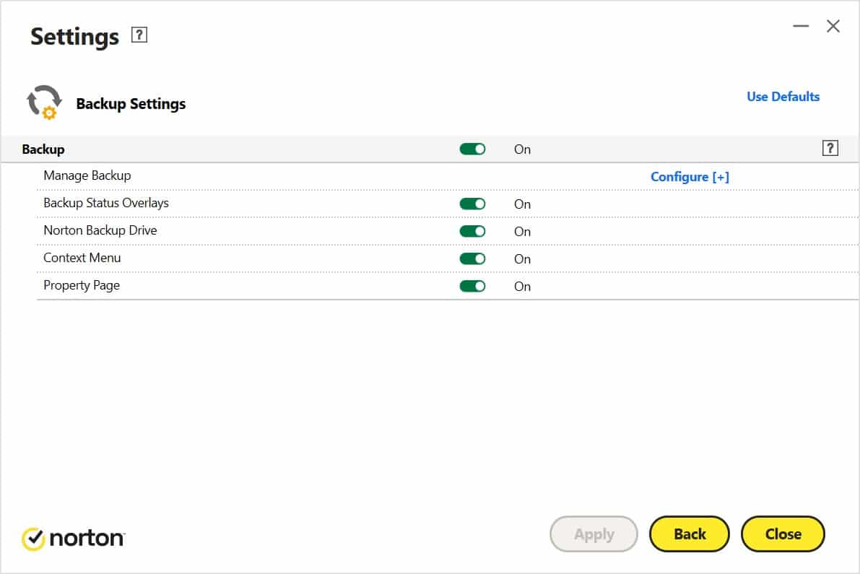The width and height of the screenshot is (860, 574).
Task: Toggle Backup Status Overlays switch
Action: [x=472, y=204]
